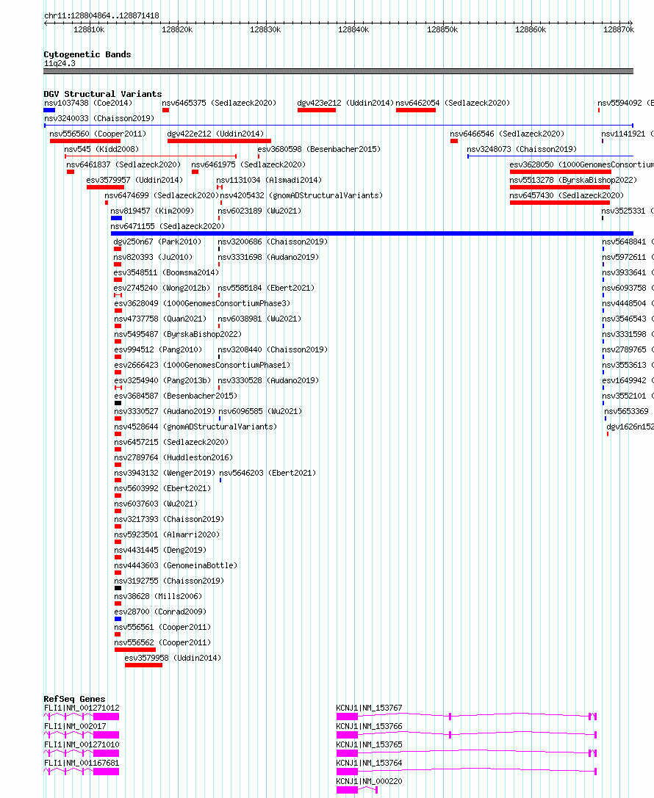Select KCNJ1|NM_153767 gene transcript
The height and width of the screenshot is (798, 654).
point(466,717)
